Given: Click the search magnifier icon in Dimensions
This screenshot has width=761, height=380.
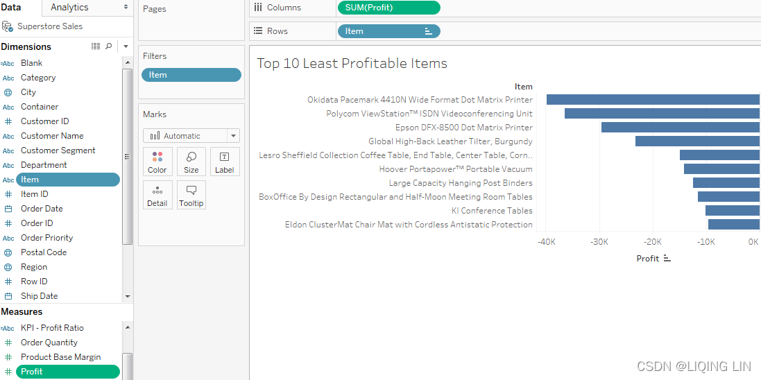Looking at the screenshot, I should tap(109, 46).
